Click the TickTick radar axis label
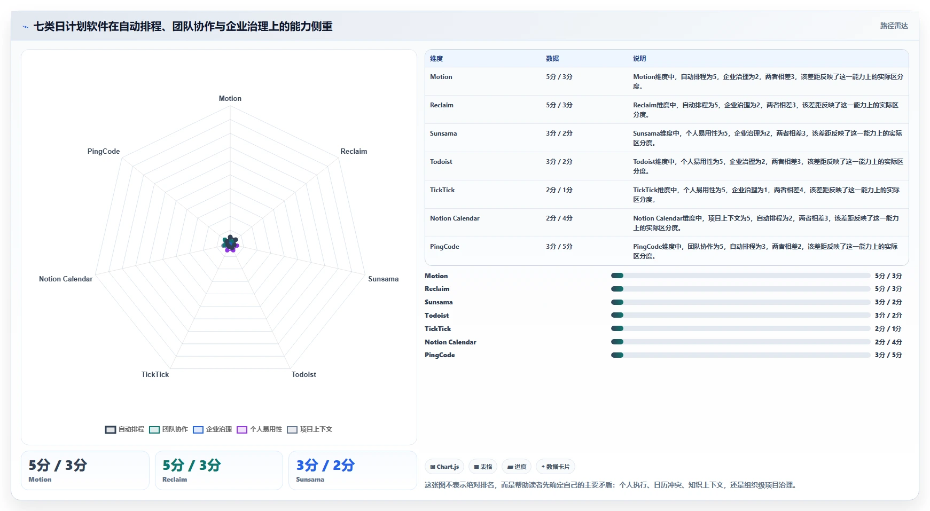This screenshot has width=930, height=511. [x=155, y=375]
